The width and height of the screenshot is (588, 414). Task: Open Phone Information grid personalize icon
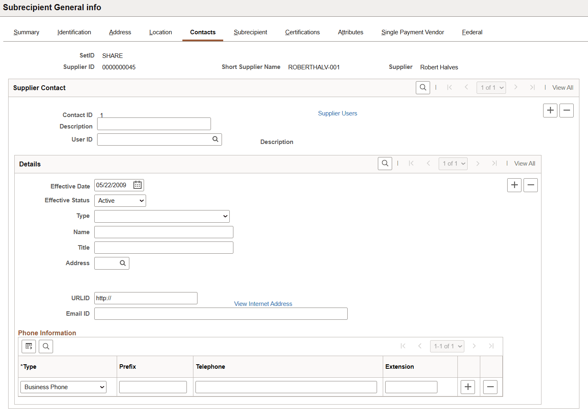(29, 346)
